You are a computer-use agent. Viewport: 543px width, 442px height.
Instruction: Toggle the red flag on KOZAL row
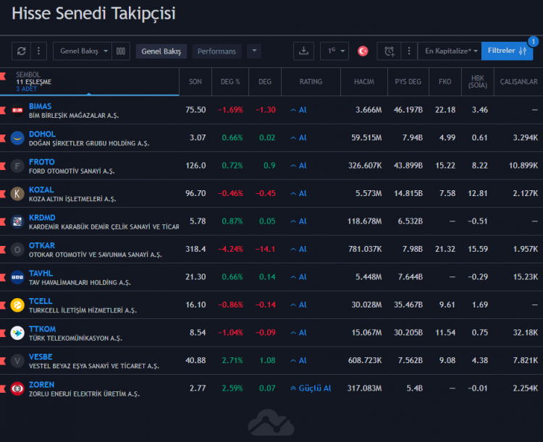[3, 193]
